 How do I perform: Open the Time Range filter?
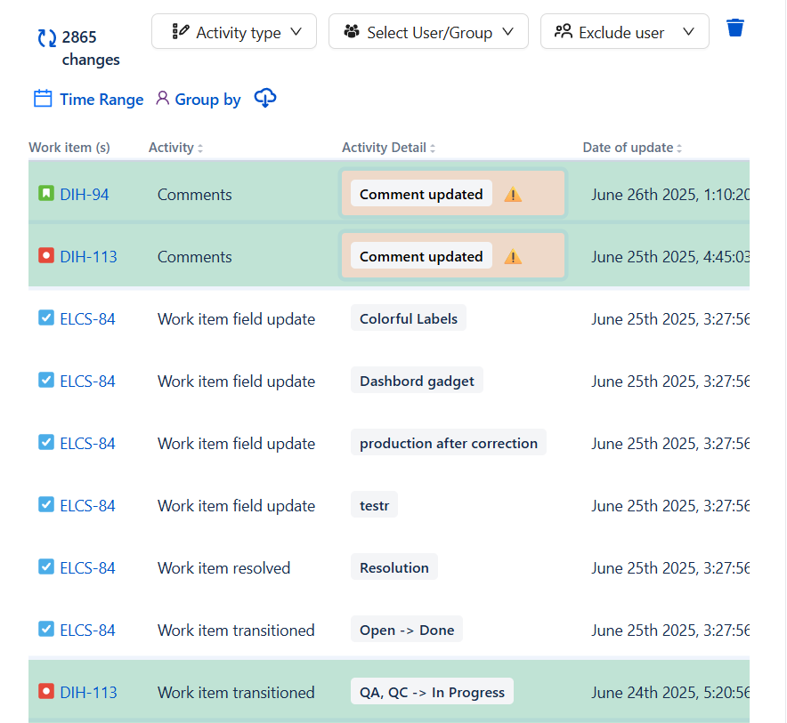click(x=88, y=100)
